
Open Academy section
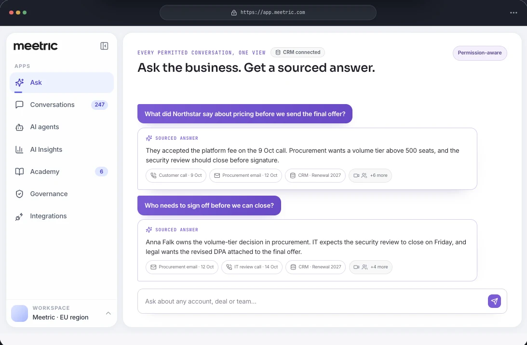[62, 172]
